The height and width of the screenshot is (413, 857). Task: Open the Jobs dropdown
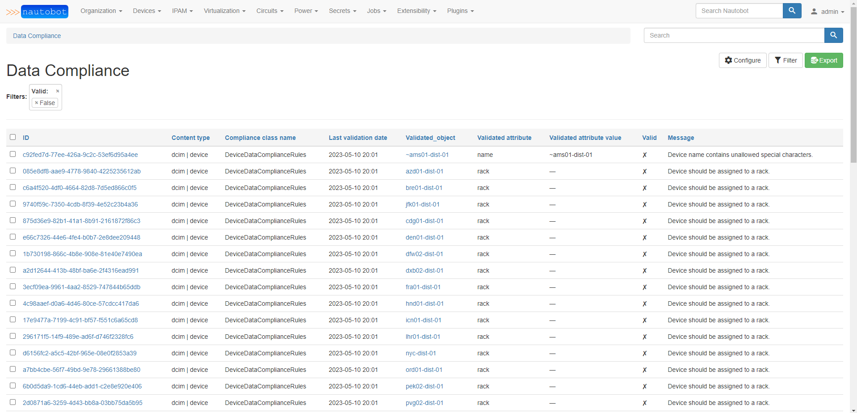tap(376, 11)
